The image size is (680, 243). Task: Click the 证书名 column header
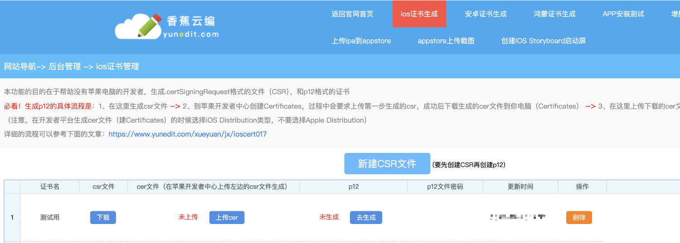coord(50,186)
